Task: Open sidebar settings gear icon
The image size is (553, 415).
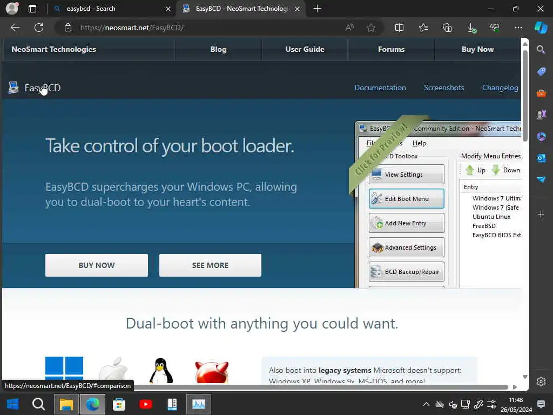Action: click(x=541, y=381)
